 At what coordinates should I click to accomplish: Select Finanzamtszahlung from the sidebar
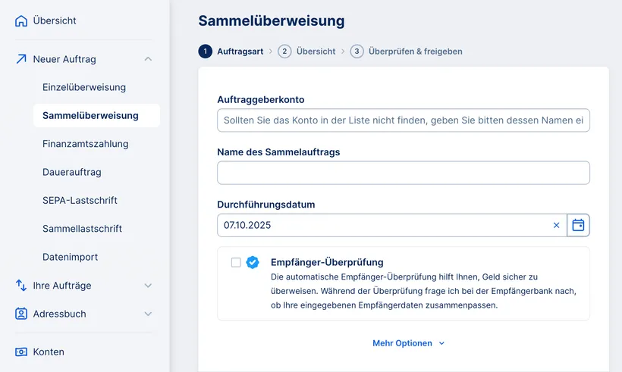click(86, 144)
